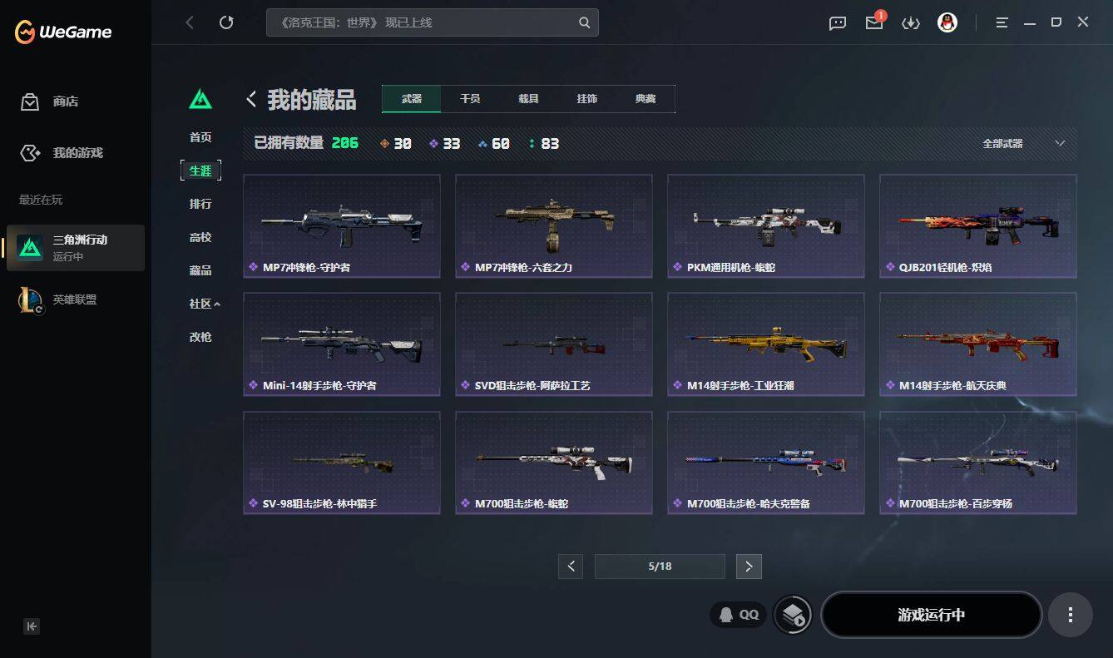Screen dimensions: 1113x658
Task: Expand the 全部武器 filter dropdown
Action: click(1023, 144)
